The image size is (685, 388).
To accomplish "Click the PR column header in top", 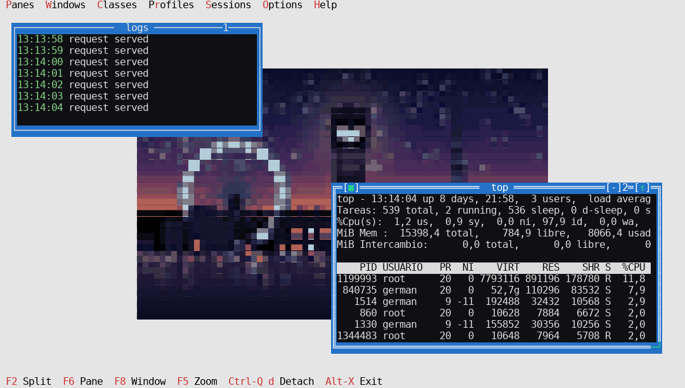I will click(445, 268).
